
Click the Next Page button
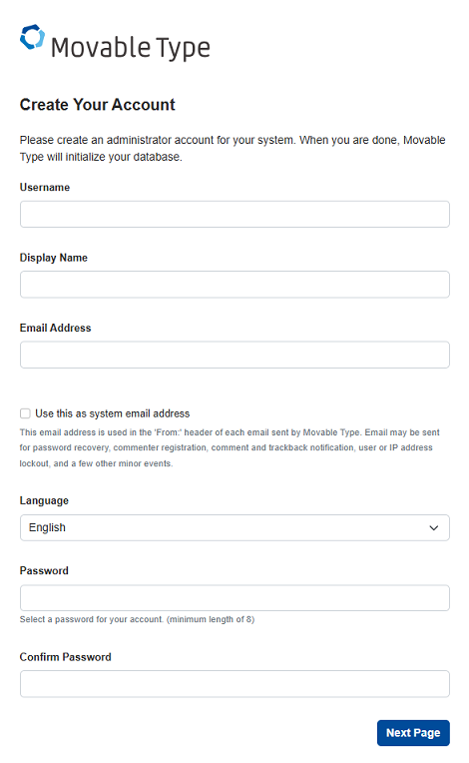[x=413, y=733]
